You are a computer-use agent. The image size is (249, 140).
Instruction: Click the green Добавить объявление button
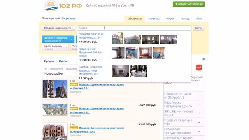click(189, 4)
